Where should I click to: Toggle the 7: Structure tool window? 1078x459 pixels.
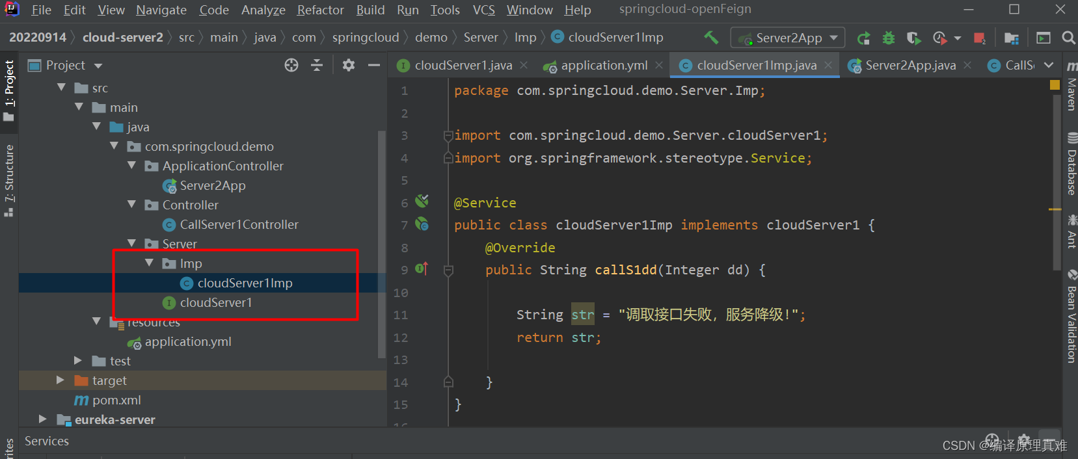[9, 181]
